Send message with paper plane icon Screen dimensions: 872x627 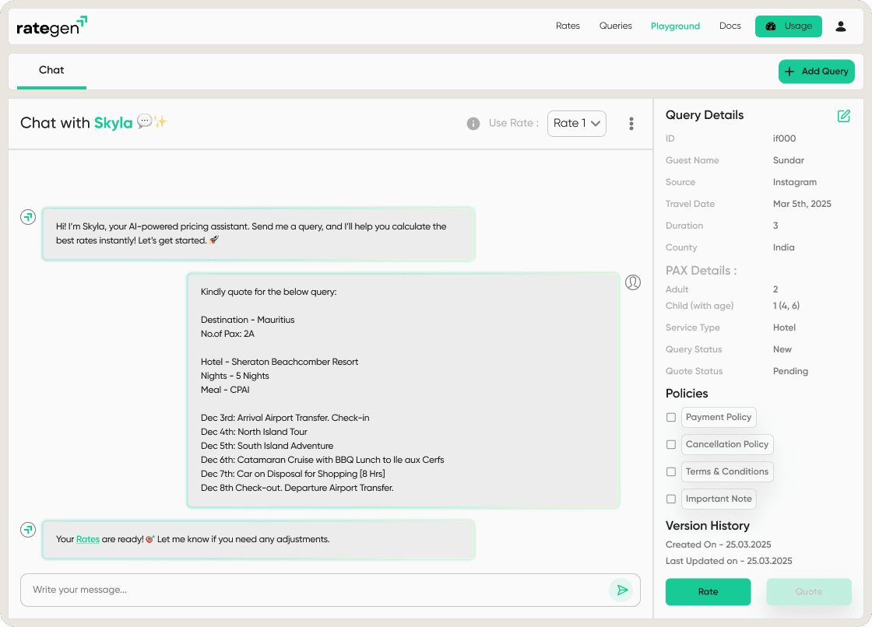[x=622, y=590]
